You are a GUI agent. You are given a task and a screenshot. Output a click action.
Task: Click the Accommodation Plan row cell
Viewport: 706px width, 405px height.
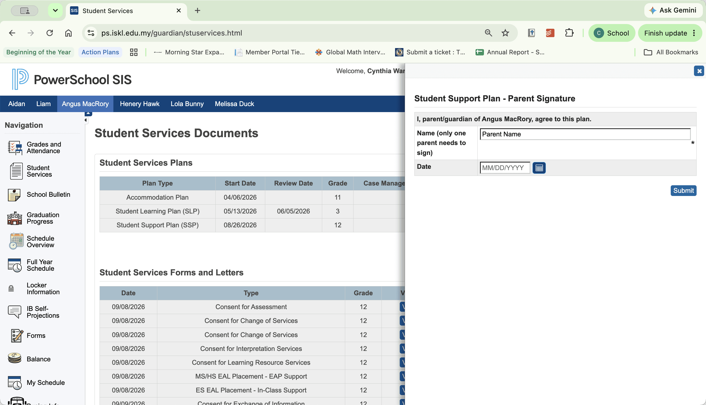tap(157, 197)
